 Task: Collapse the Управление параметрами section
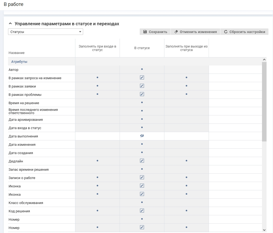pyautogui.click(x=10, y=24)
